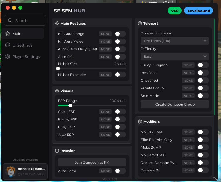Focus the Search input field
The image size is (221, 182).
point(25,20)
